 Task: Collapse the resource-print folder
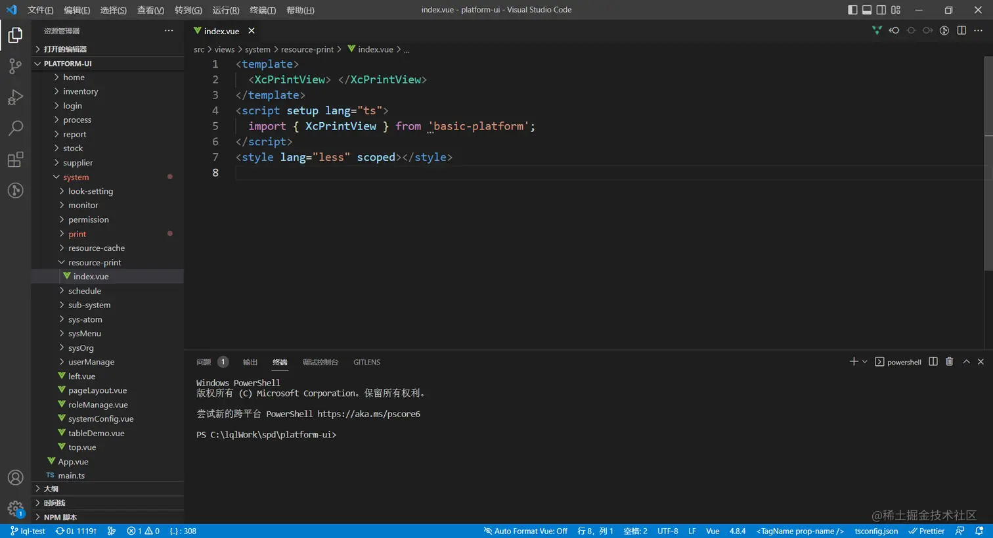tap(108, 262)
